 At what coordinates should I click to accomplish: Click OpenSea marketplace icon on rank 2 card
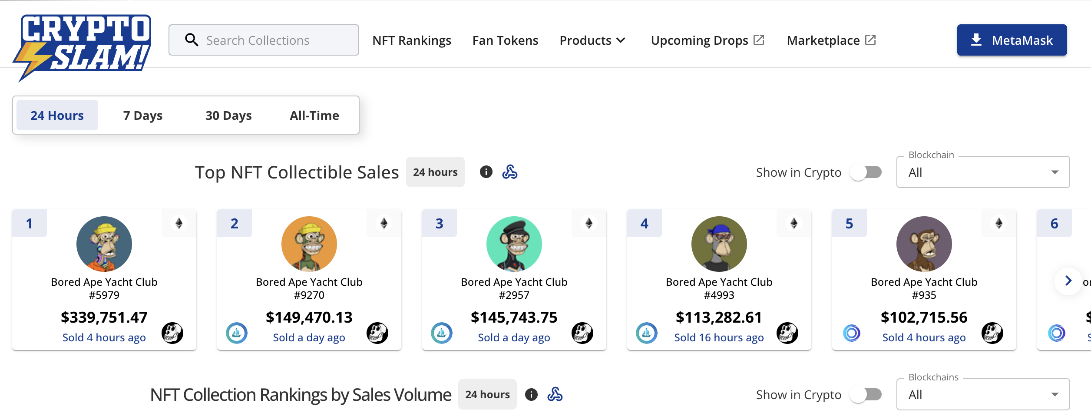click(x=237, y=333)
